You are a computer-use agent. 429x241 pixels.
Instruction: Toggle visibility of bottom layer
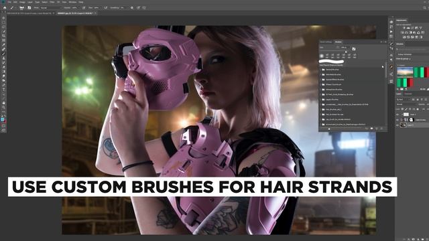397,125
